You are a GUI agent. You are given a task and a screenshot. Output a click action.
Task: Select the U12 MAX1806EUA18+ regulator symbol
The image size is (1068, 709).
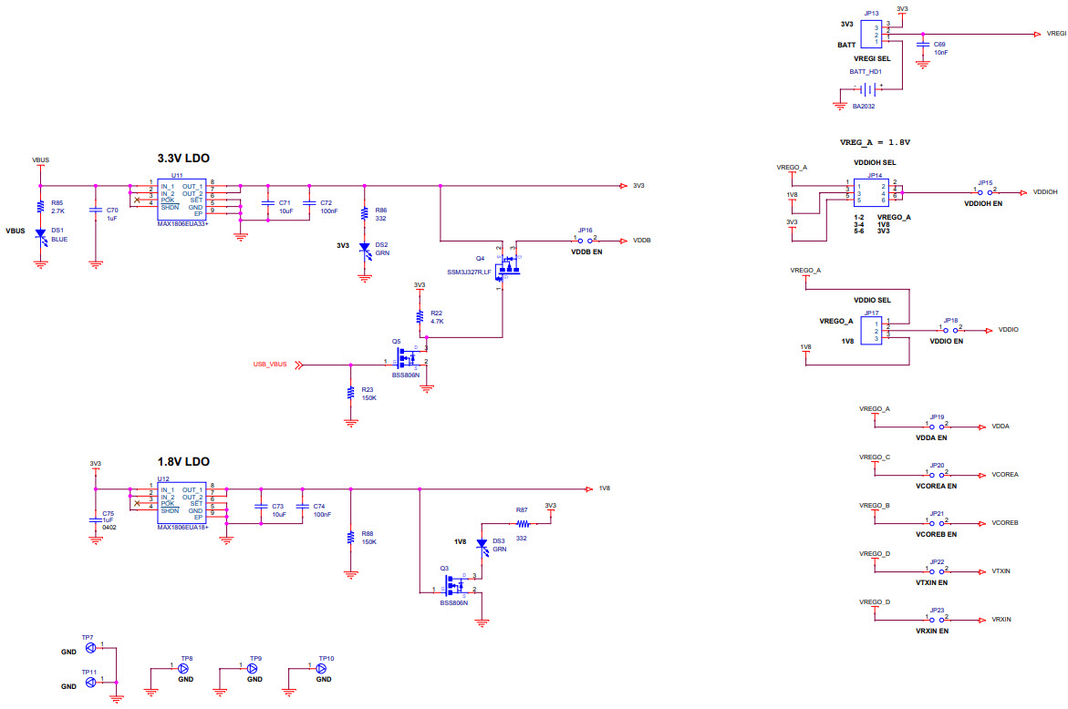[181, 502]
